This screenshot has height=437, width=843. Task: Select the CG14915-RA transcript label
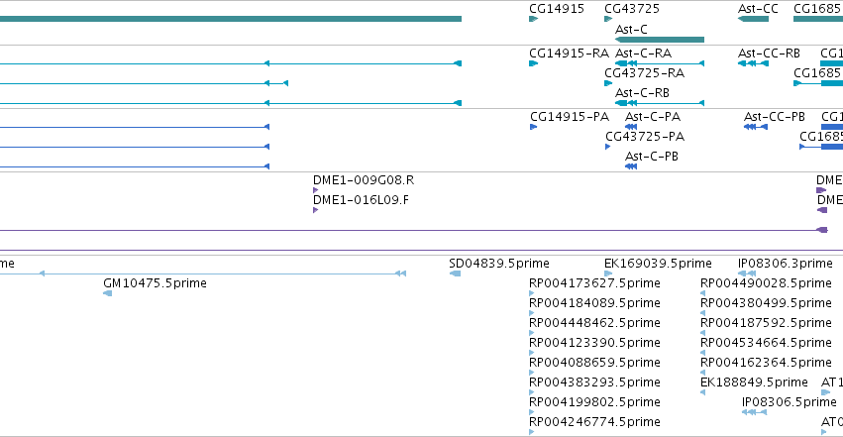coord(569,54)
